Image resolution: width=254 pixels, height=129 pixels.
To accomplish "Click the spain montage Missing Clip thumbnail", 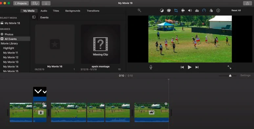I will click(x=100, y=44).
